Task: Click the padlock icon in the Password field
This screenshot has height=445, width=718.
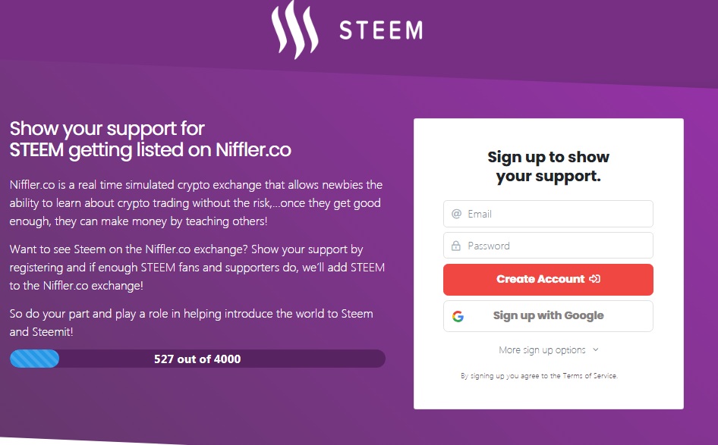Action: pos(456,246)
